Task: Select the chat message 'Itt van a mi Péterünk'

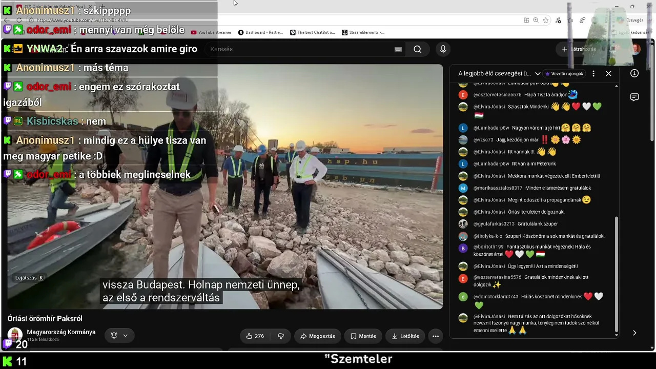Action: point(534,164)
